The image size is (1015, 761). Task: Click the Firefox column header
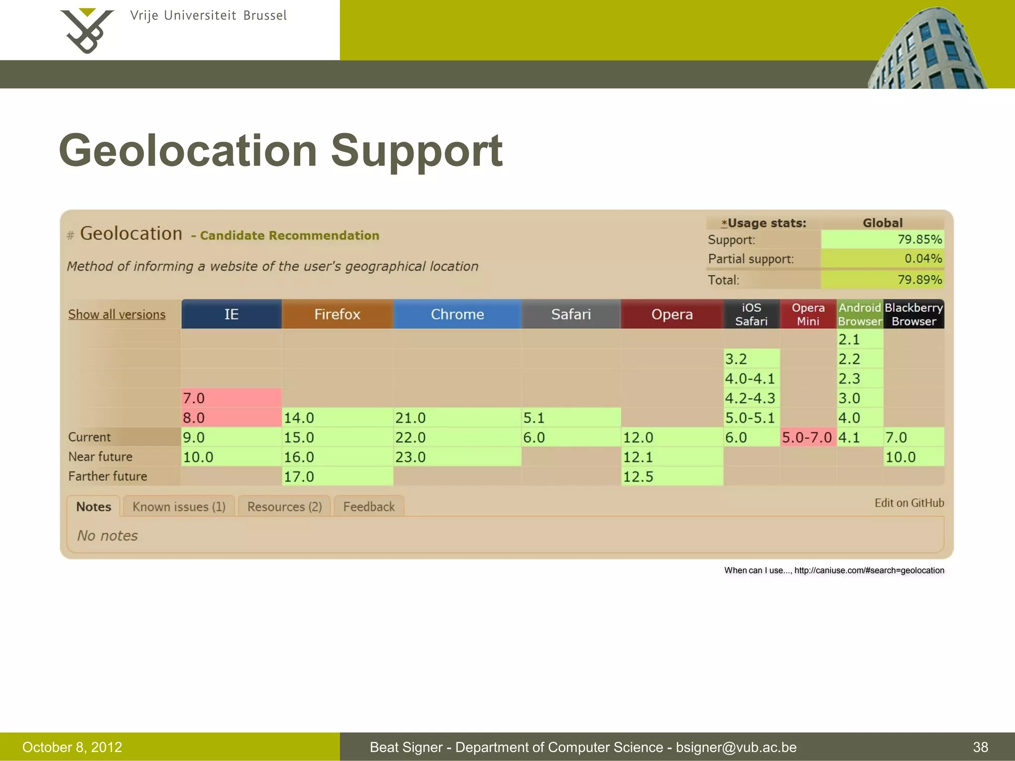(x=338, y=314)
